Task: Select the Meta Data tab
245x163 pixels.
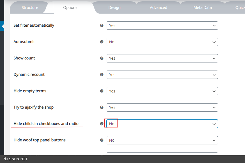Action: [x=202, y=7]
